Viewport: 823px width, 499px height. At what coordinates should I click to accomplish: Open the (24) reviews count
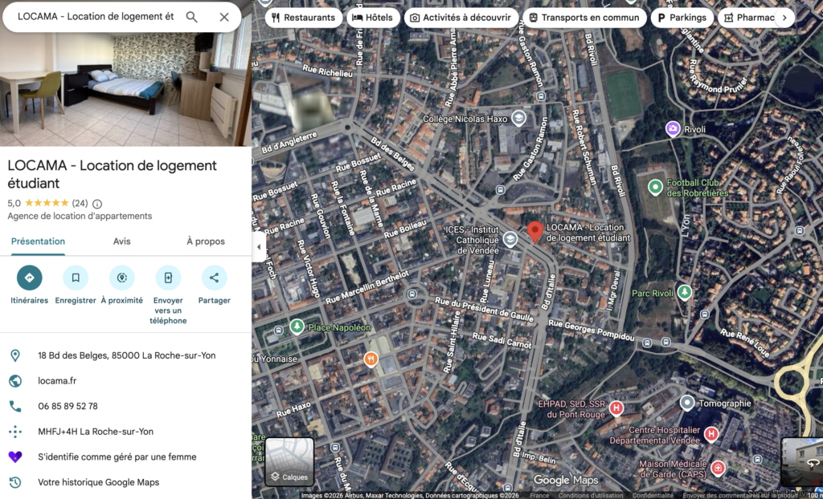[80, 204]
